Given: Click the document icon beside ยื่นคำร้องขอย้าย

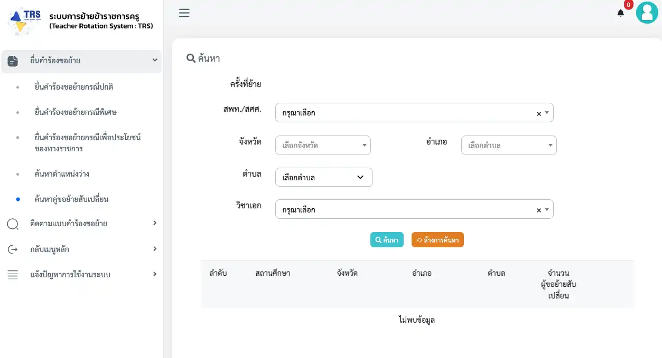Looking at the screenshot, I should click(x=13, y=61).
